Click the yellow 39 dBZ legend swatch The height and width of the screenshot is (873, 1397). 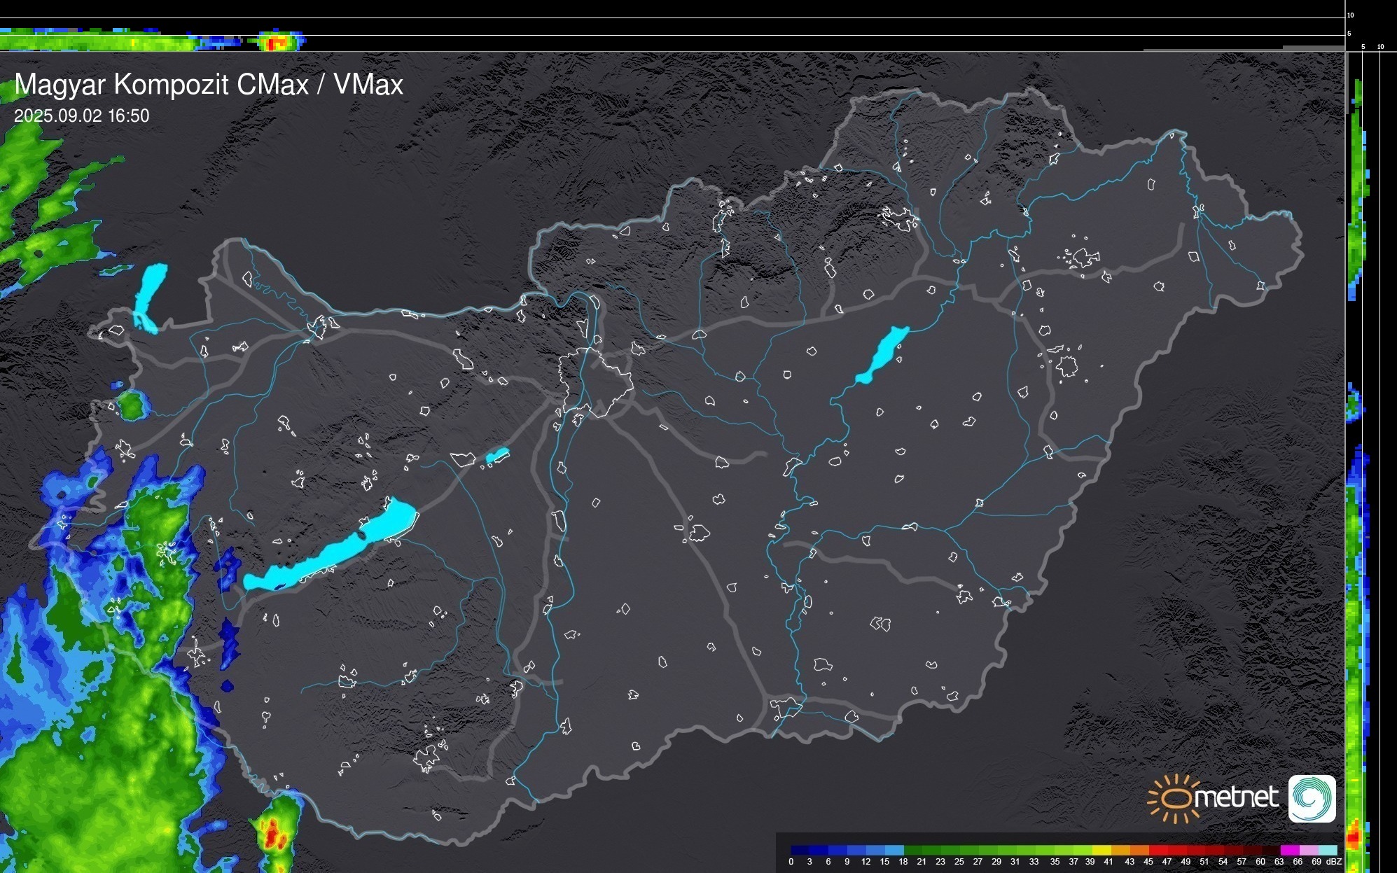1101,850
